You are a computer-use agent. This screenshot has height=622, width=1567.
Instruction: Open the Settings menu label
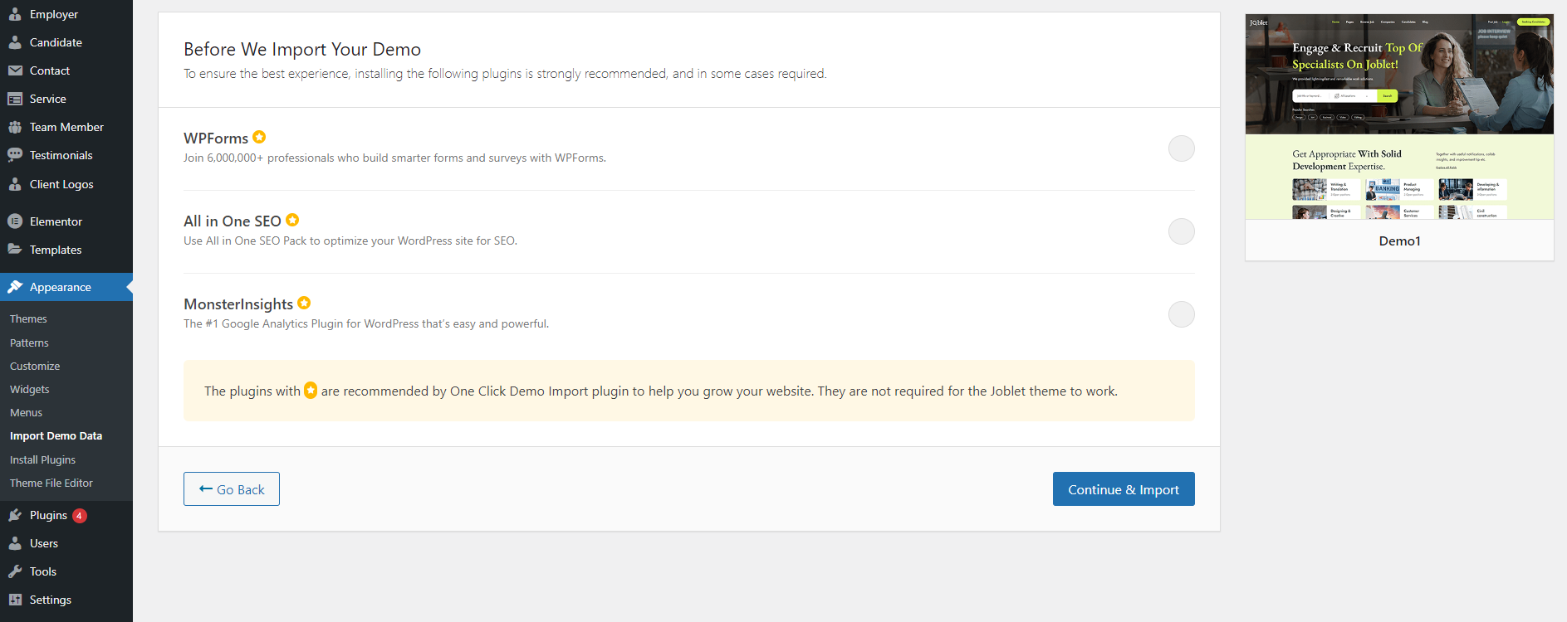click(x=51, y=600)
